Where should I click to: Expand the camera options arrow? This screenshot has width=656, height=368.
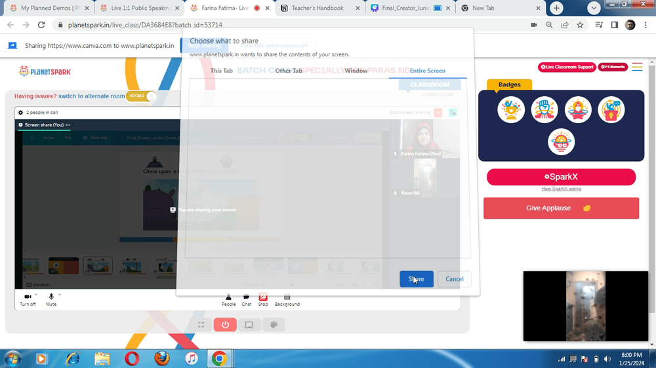coord(36,295)
